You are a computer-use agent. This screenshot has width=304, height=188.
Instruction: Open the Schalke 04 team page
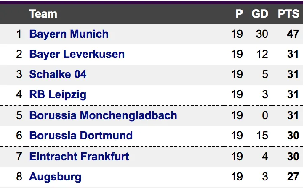click(58, 74)
